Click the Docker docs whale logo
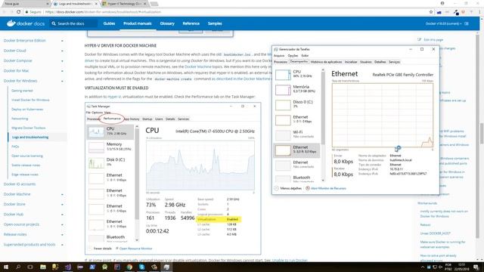Image resolution: width=484 pixels, height=272 pixels. [11, 23]
